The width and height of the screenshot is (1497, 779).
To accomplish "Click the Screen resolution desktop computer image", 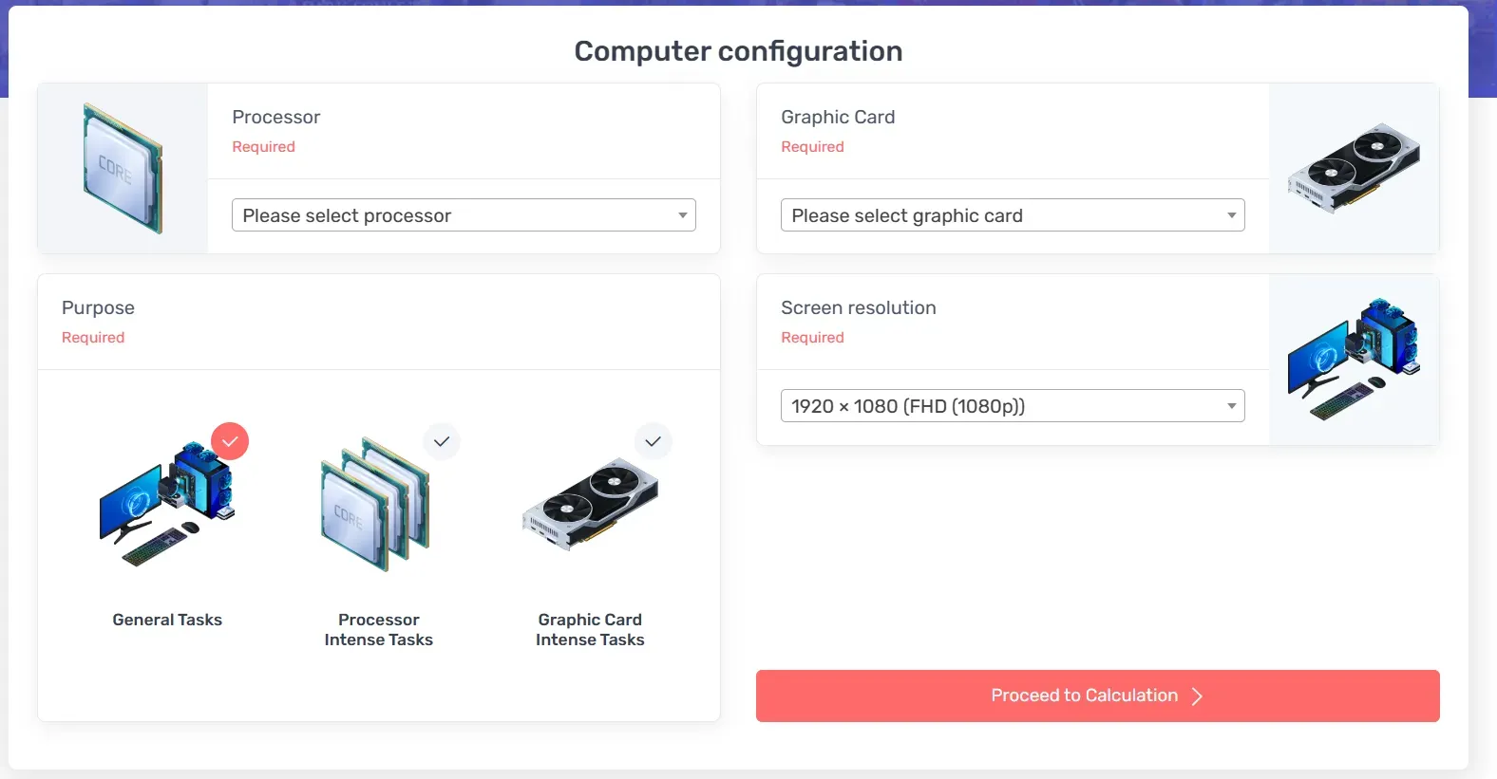I will (1354, 360).
